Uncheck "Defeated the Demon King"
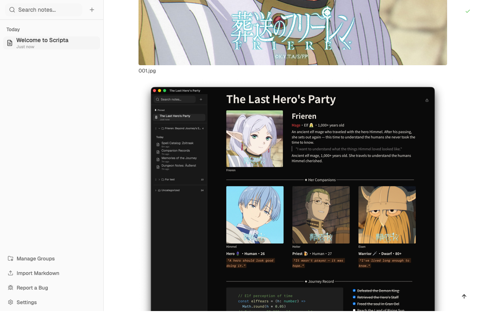 (x=354, y=290)
